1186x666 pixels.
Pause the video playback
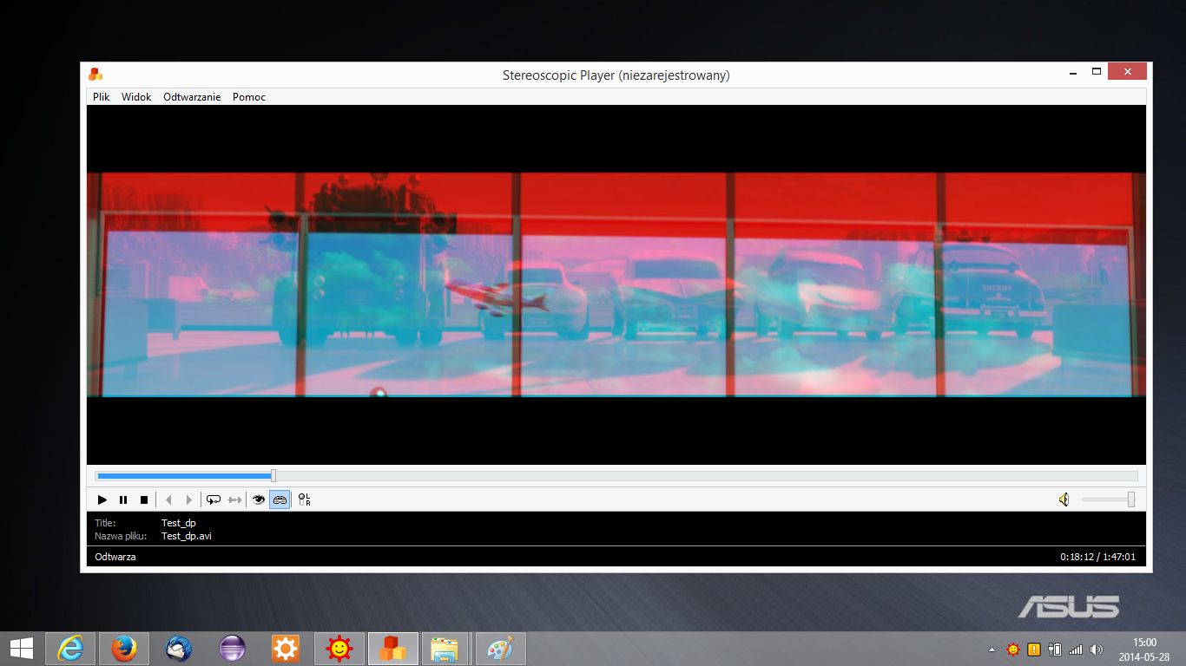(x=123, y=499)
